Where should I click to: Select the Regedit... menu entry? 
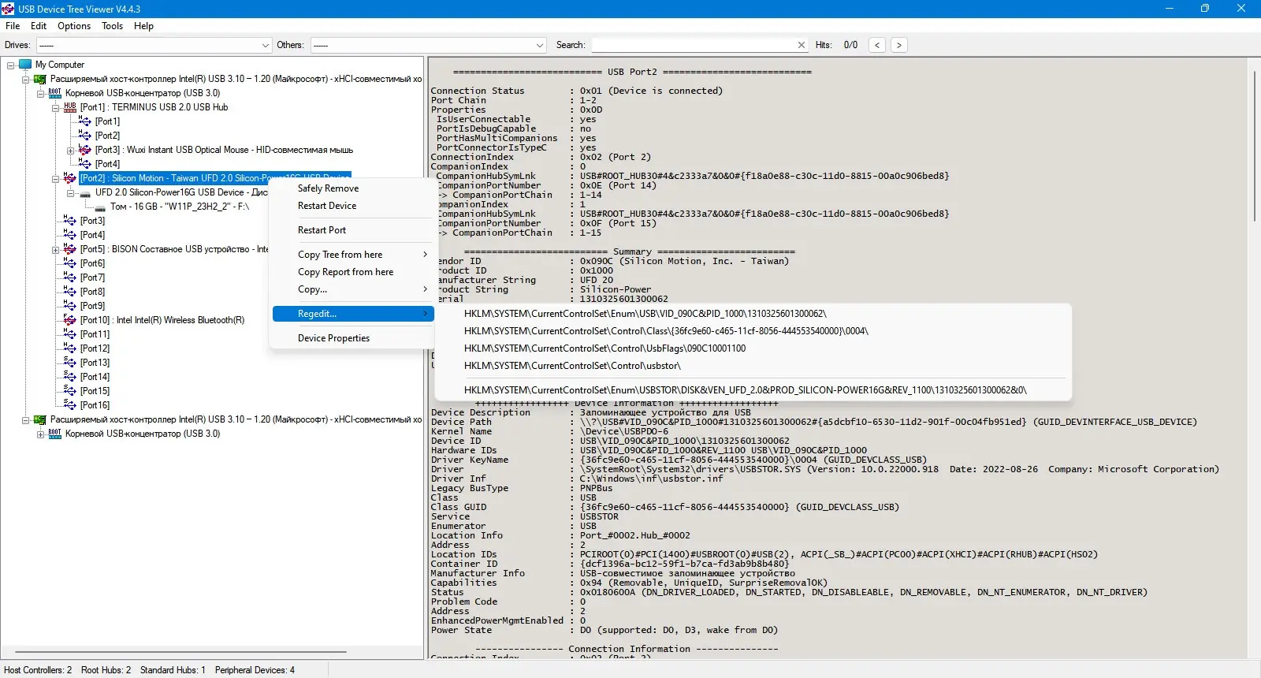coord(352,314)
